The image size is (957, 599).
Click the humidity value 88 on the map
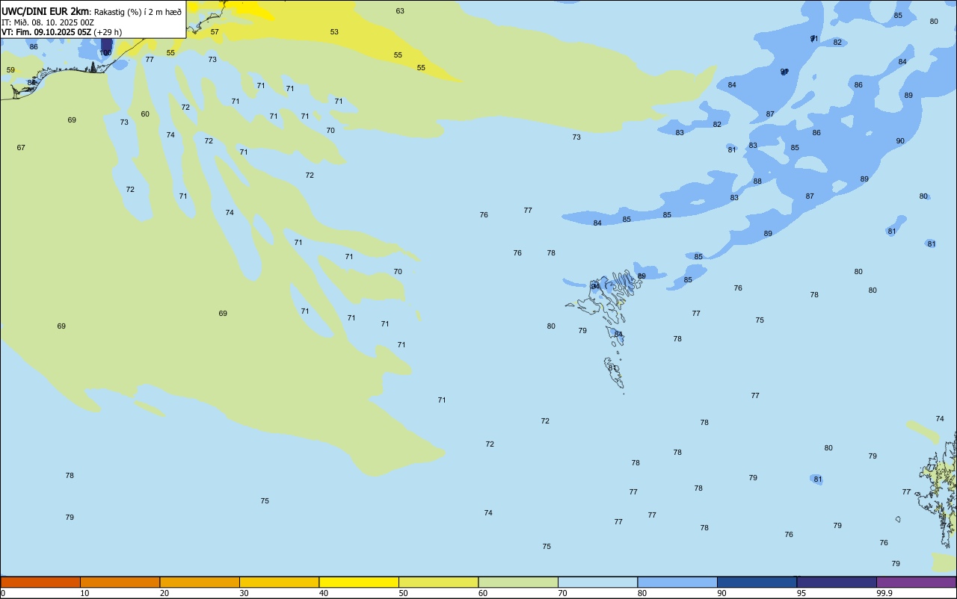pos(757,181)
